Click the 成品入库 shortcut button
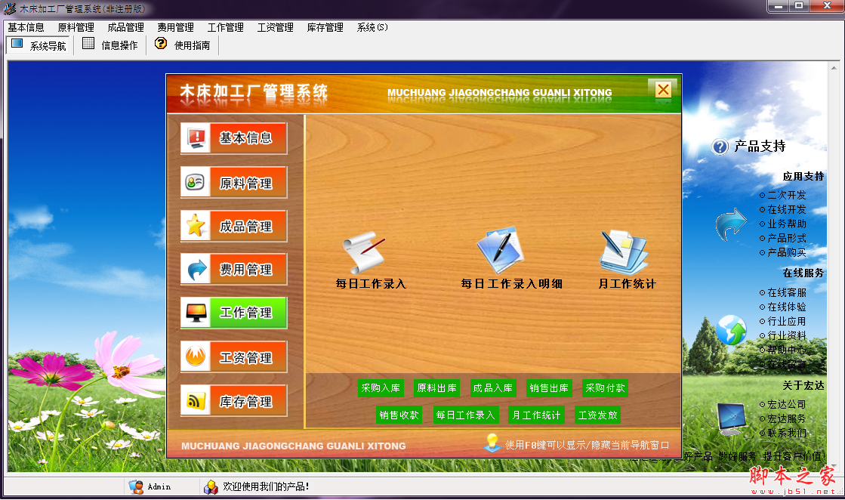845x500 pixels. [x=492, y=388]
